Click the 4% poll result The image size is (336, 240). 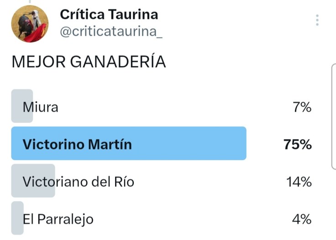pos(302,219)
